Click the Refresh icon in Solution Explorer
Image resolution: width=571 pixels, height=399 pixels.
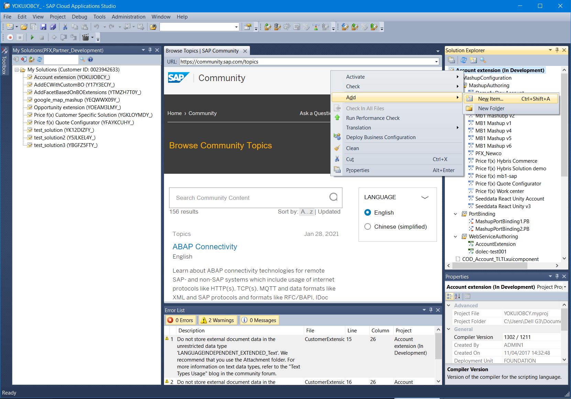pos(463,60)
